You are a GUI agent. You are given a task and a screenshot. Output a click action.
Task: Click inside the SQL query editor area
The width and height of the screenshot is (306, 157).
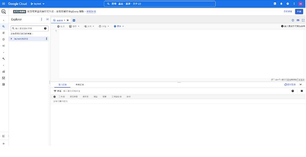182,53
